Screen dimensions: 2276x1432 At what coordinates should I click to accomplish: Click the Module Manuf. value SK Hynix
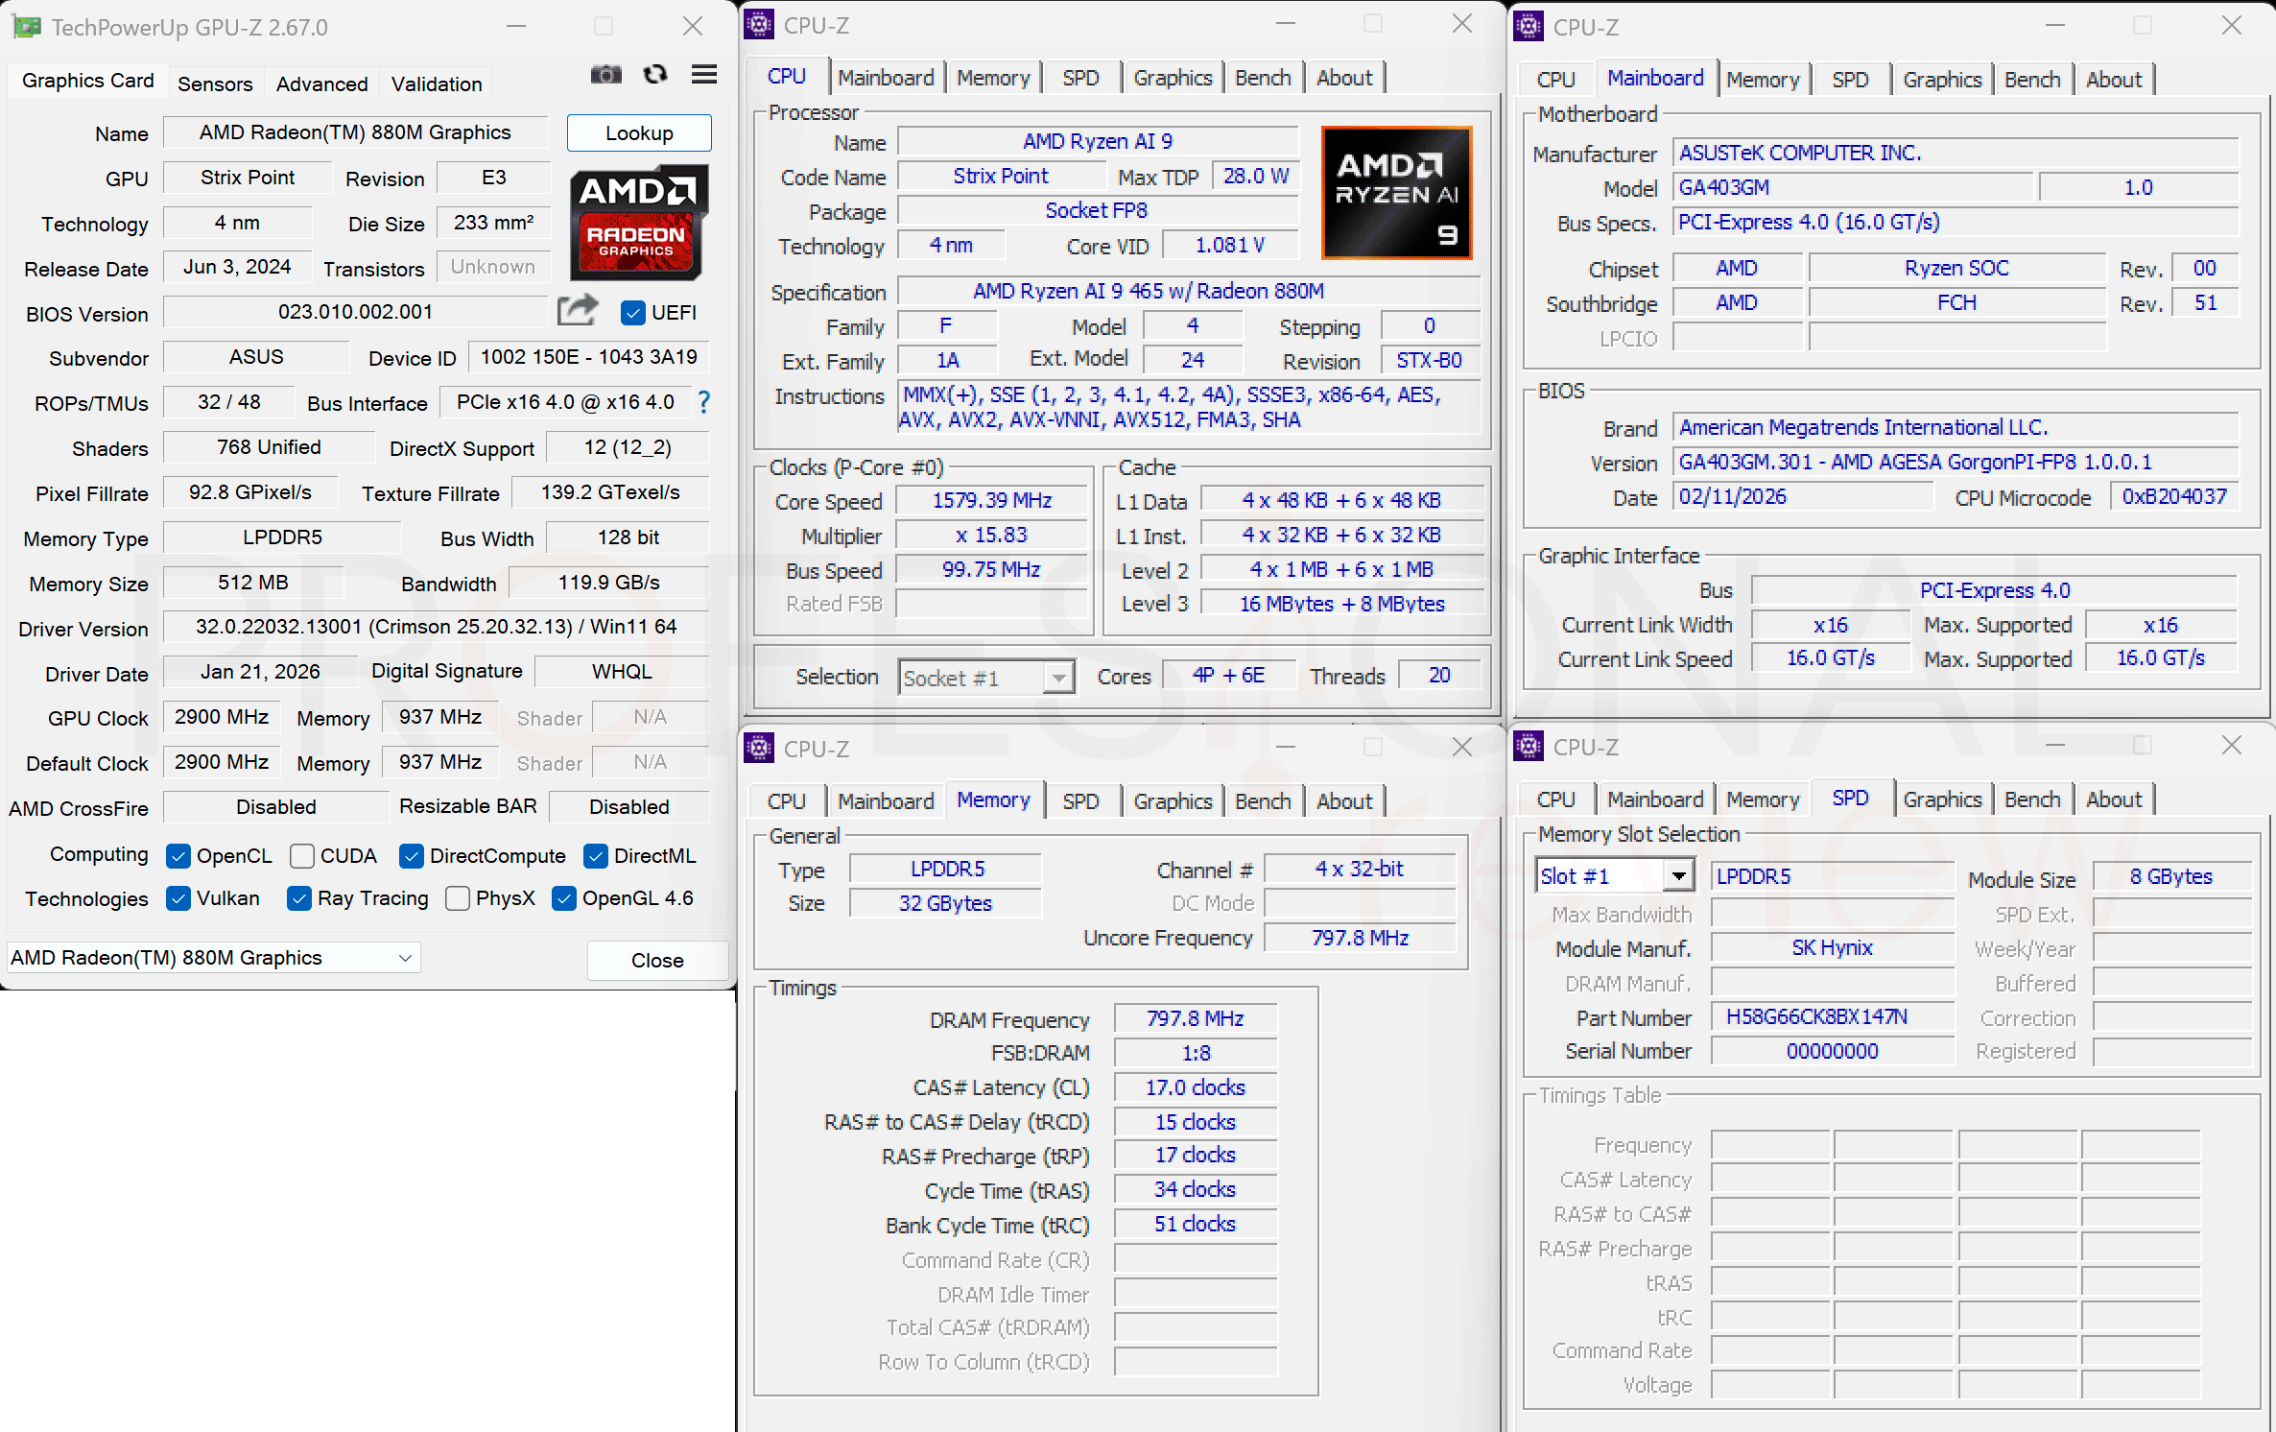click(x=1832, y=948)
